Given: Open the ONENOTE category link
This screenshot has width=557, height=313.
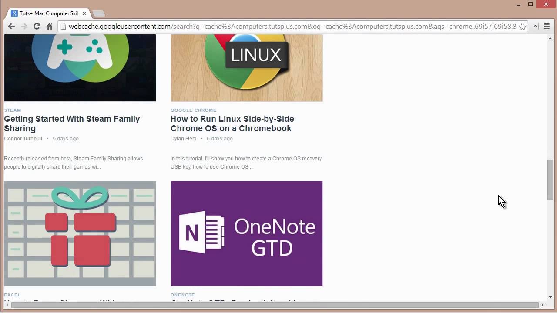Looking at the screenshot, I should pyautogui.click(x=183, y=295).
